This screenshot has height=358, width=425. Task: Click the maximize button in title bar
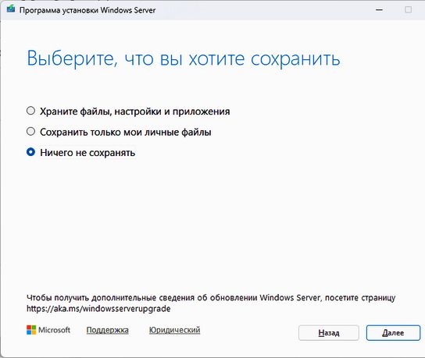(408, 10)
